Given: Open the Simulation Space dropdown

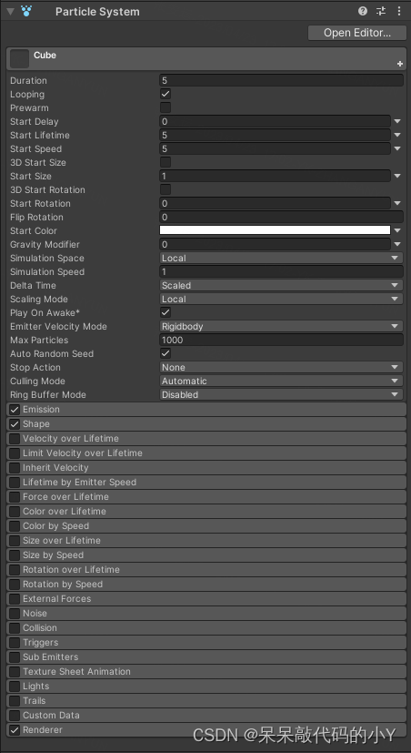Looking at the screenshot, I should pos(281,258).
